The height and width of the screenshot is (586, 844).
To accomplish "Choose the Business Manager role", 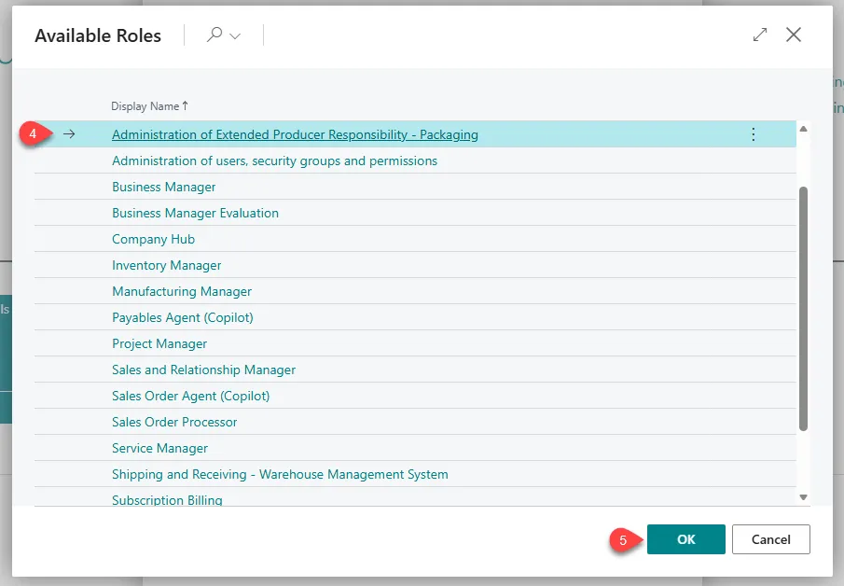I will coord(163,187).
